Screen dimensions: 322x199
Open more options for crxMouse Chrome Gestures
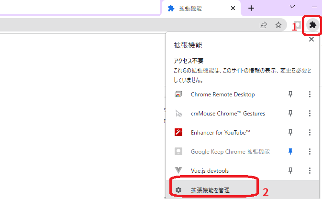pos(310,113)
